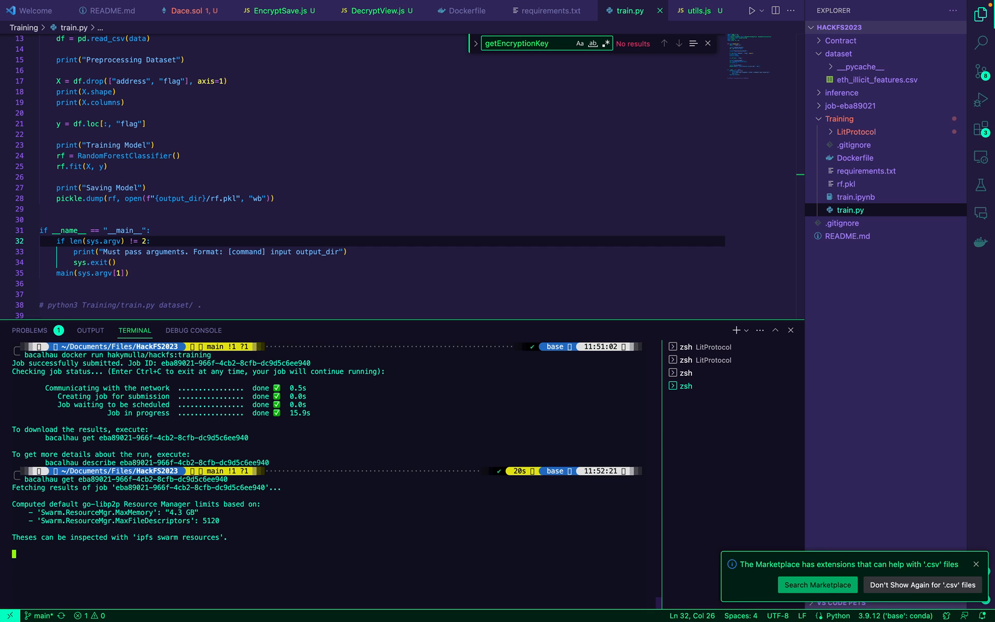995x622 pixels.
Task: Dismiss the Marketplace csv notification
Action: click(976, 564)
